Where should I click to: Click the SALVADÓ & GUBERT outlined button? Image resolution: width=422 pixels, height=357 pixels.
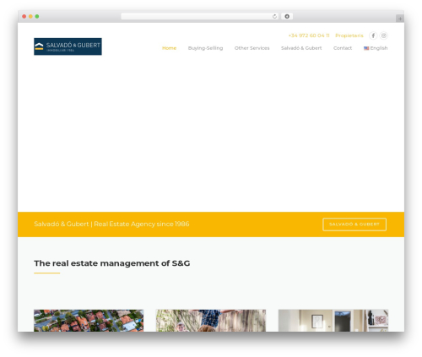coord(354,224)
